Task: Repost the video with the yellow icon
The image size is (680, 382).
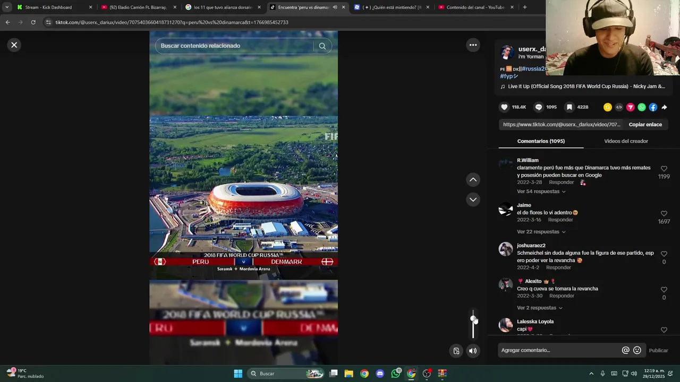Action: click(608, 107)
